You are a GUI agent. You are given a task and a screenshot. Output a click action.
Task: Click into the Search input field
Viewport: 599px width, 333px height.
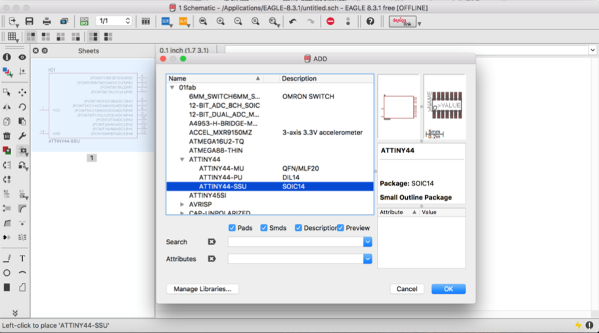(x=296, y=242)
